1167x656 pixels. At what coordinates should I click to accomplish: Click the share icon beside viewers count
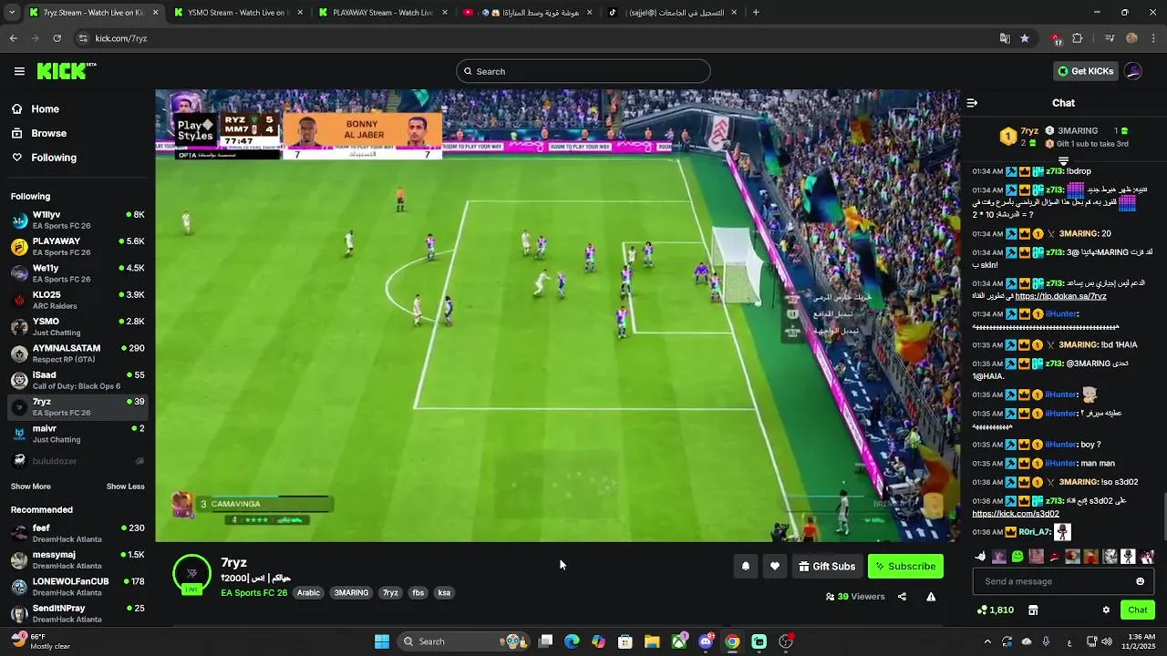point(902,597)
